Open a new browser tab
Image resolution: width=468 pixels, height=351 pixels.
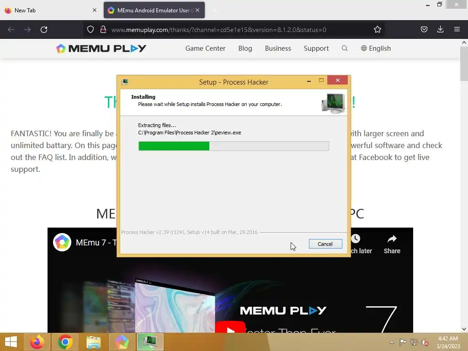215,11
